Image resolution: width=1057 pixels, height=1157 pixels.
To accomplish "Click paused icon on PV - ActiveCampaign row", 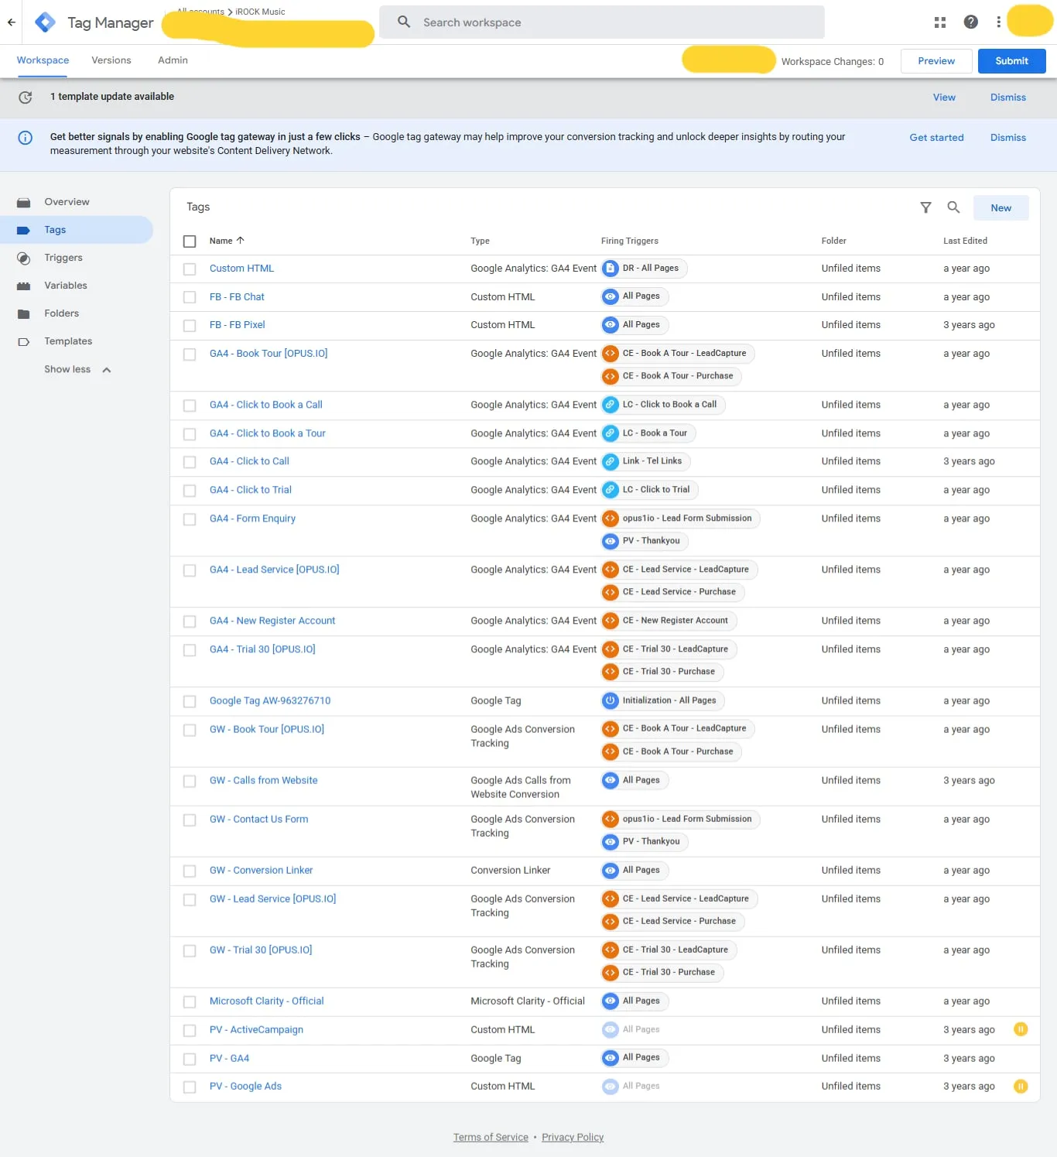I will 1021,1029.
